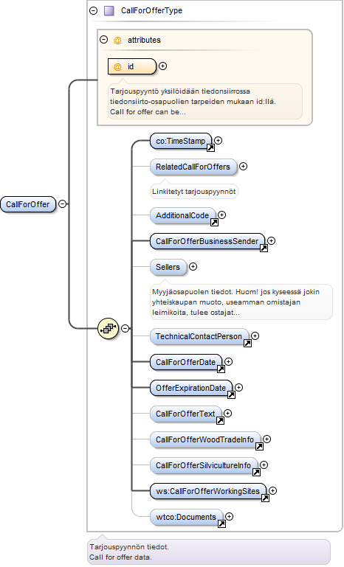Expand CallForOfferText
This screenshot has height=567, width=344.
click(227, 414)
